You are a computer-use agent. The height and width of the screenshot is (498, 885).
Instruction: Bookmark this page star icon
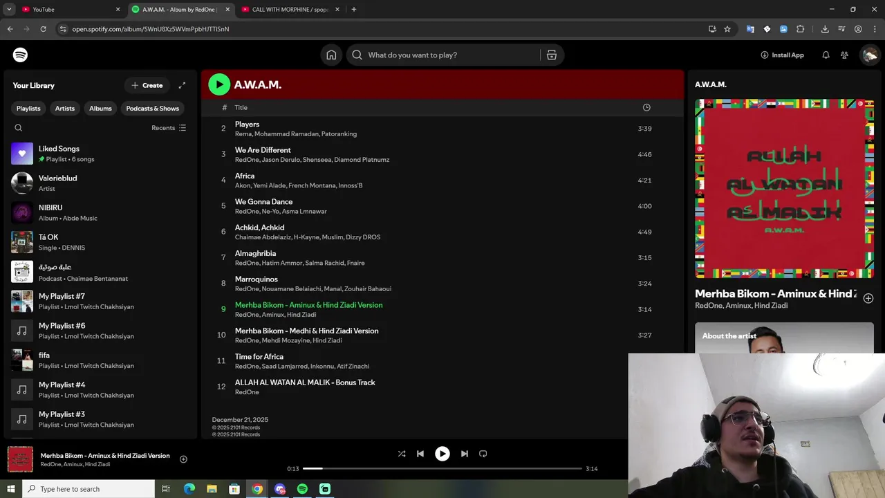[x=727, y=29]
